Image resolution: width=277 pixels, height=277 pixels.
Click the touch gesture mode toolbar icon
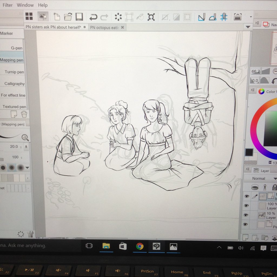(x=43, y=17)
